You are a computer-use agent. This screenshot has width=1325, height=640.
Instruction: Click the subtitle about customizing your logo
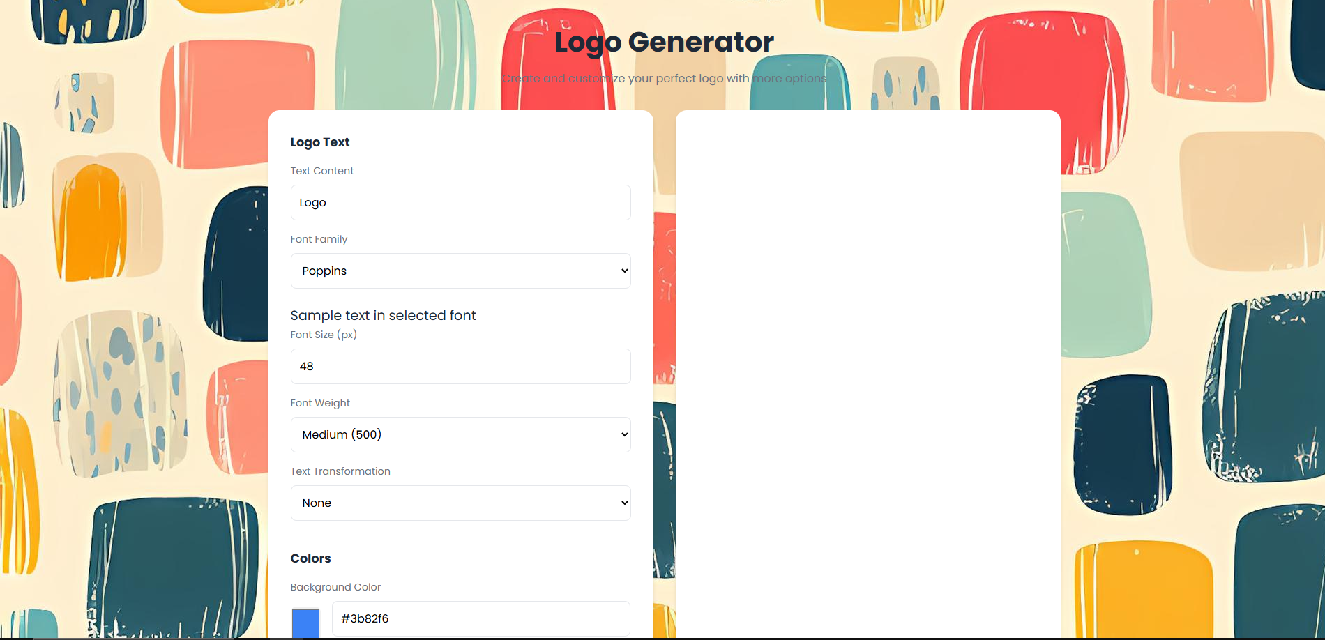[664, 78]
